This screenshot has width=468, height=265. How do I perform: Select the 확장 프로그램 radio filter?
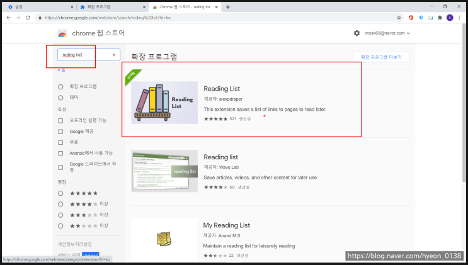[60, 87]
